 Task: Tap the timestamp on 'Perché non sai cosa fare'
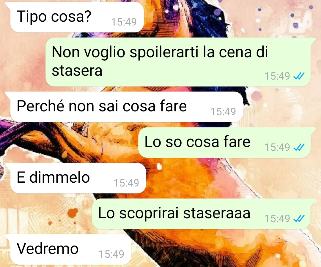click(223, 112)
